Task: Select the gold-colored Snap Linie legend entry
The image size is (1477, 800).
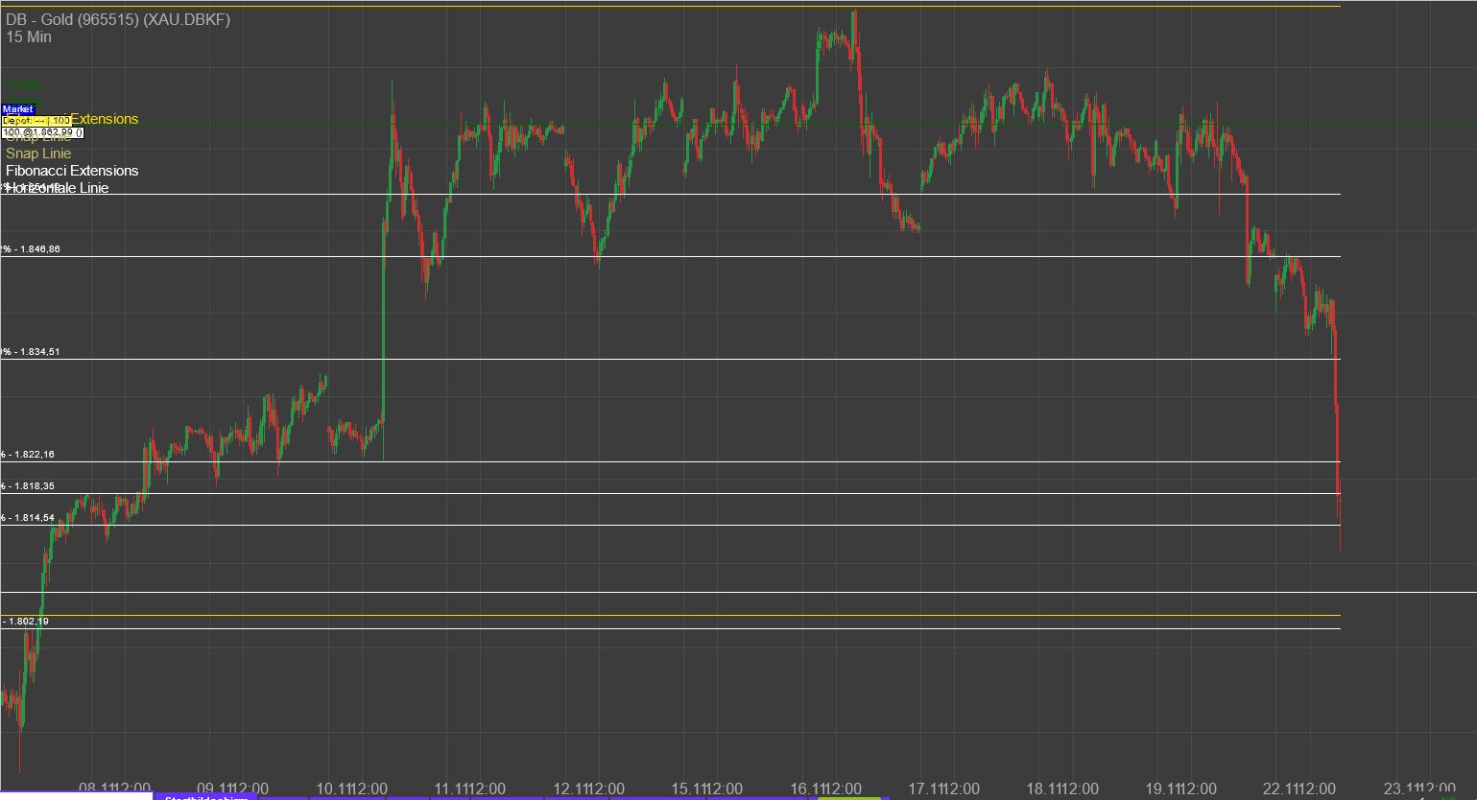Action: pyautogui.click(x=38, y=153)
